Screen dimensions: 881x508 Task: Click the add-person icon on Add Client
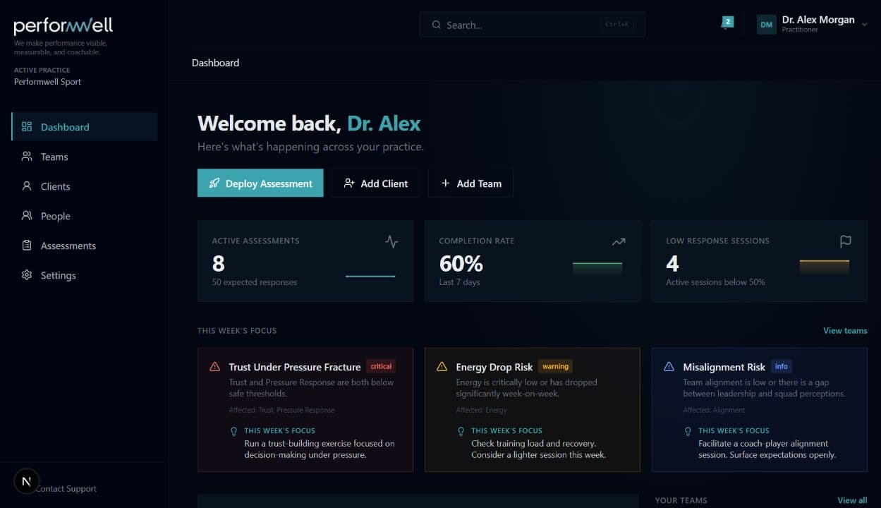[349, 183]
